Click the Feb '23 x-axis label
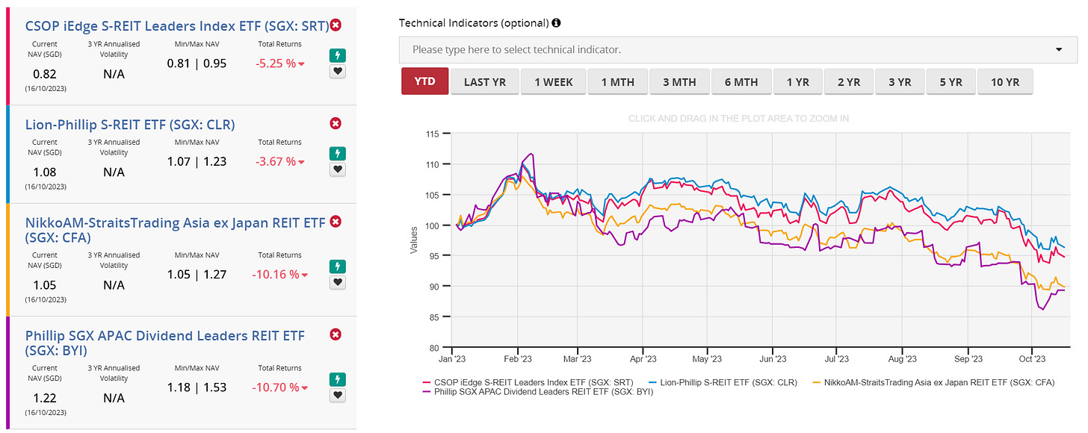1088x433 pixels. [517, 359]
